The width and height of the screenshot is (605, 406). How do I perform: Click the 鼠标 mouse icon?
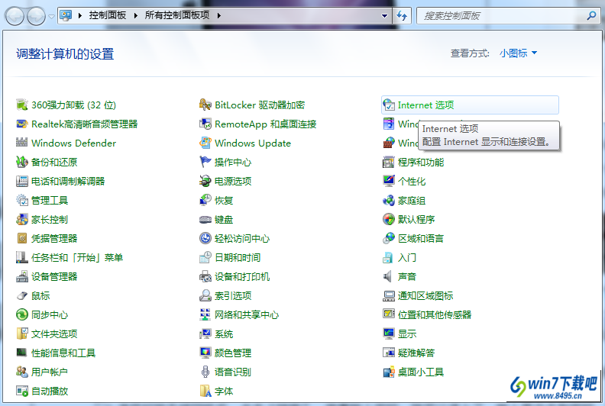click(x=22, y=296)
